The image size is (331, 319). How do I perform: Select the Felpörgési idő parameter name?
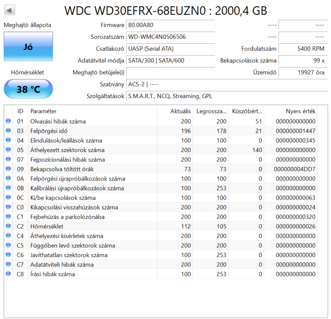tap(49, 131)
